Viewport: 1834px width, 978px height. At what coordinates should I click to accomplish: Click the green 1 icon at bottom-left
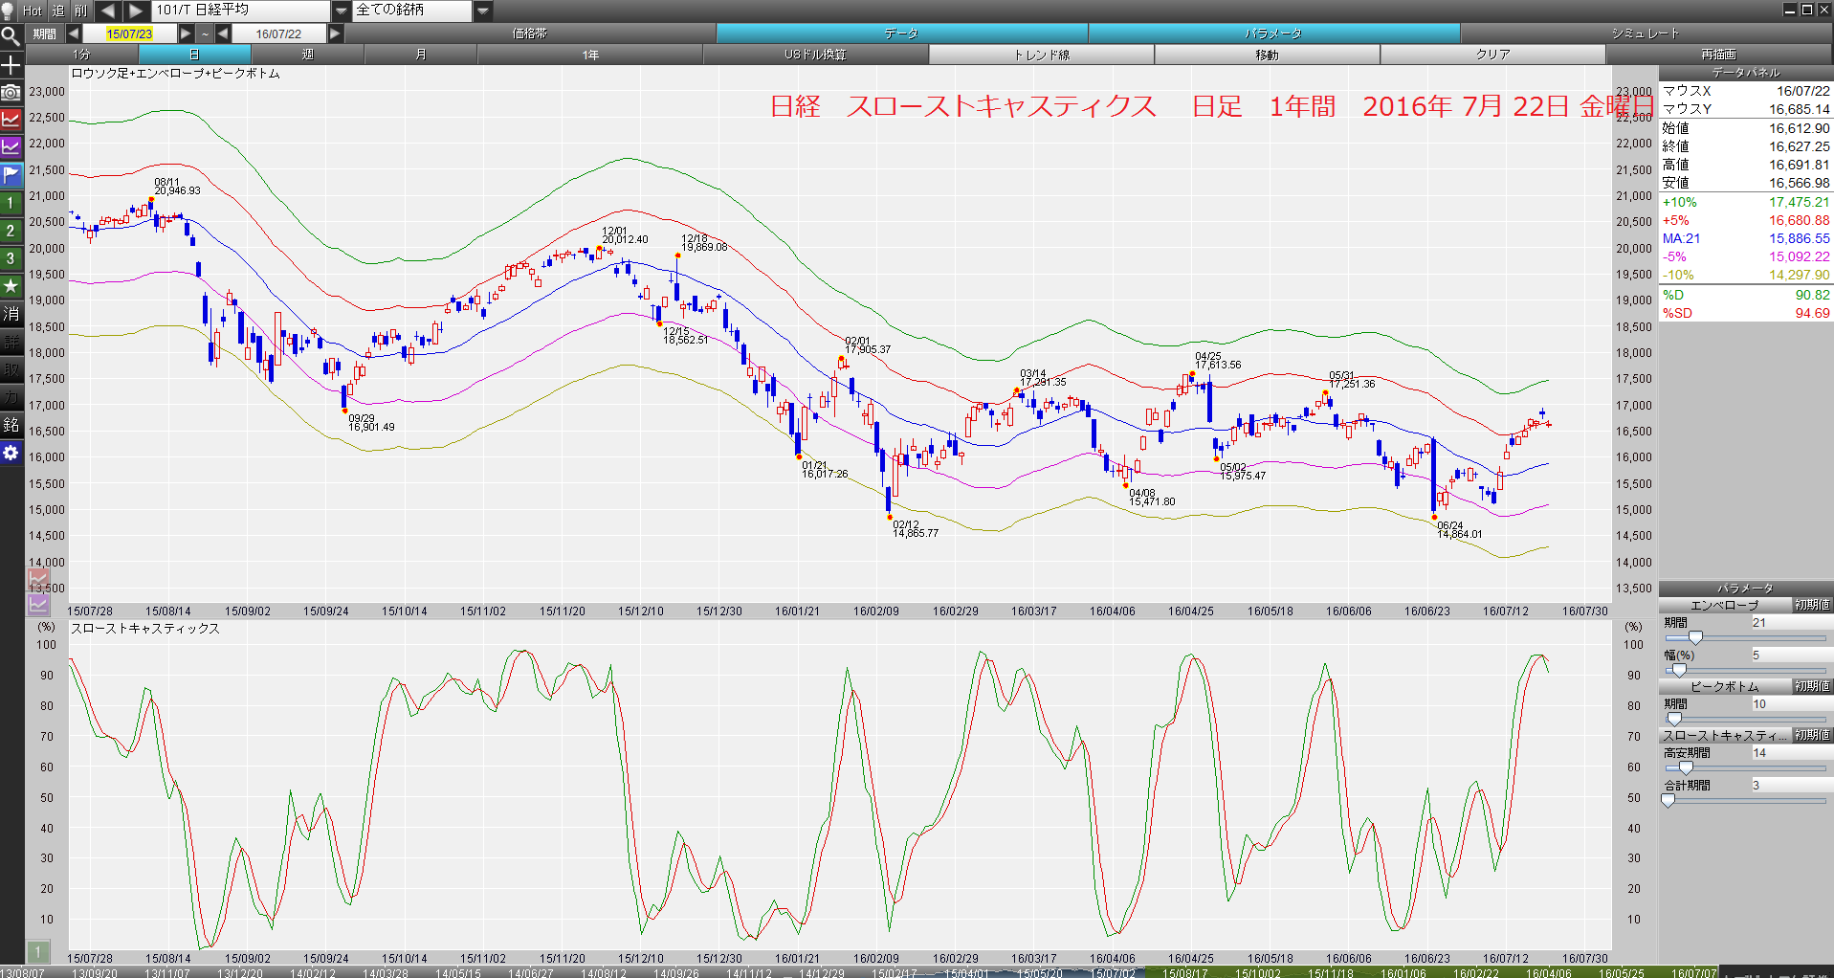[38, 951]
